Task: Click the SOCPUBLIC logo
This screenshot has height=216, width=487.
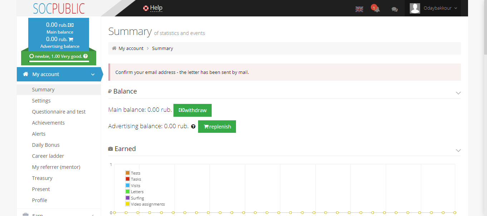Action: [59, 8]
